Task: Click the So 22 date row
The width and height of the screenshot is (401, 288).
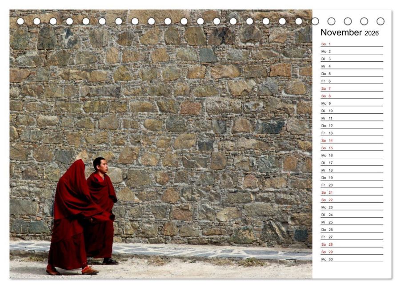Action: click(352, 200)
